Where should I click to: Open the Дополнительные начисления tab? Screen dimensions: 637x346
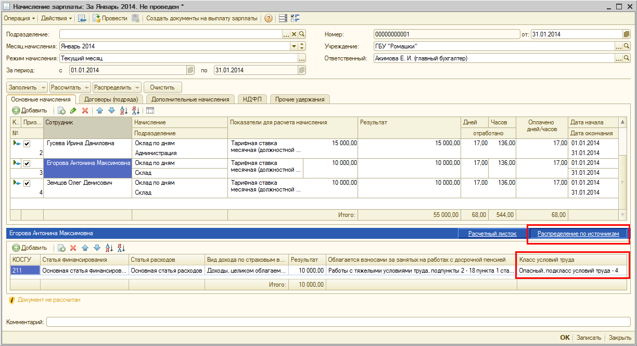190,99
